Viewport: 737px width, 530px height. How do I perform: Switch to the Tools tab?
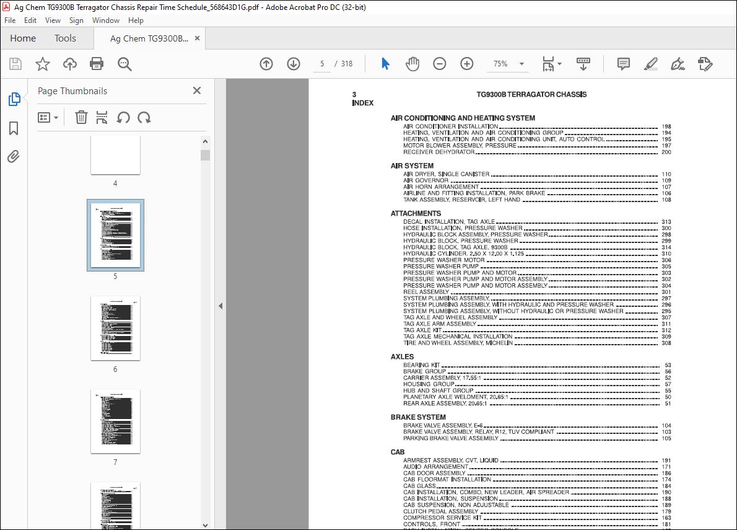pos(65,38)
